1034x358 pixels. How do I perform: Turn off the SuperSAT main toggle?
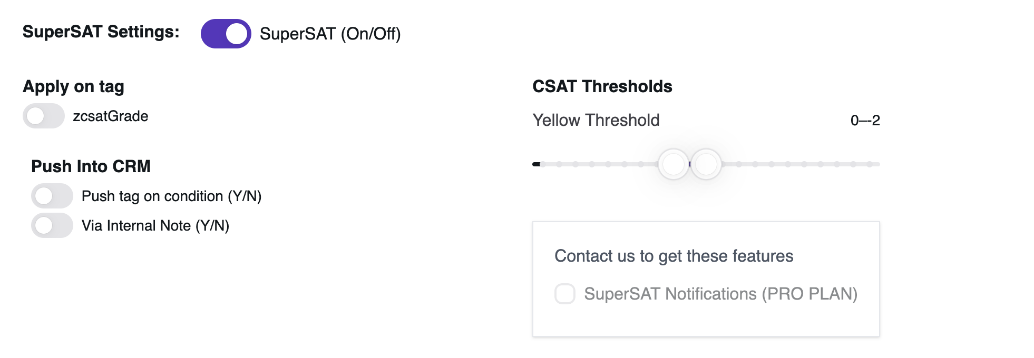coord(226,34)
